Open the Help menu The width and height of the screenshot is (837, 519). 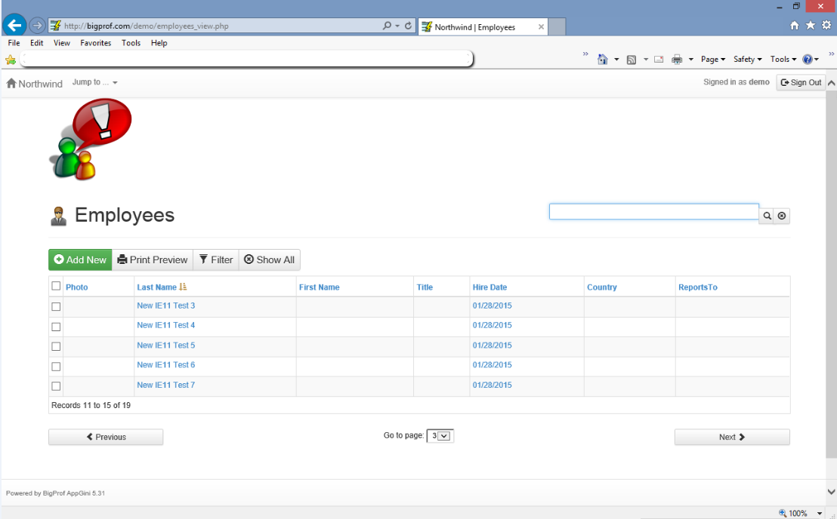(159, 43)
